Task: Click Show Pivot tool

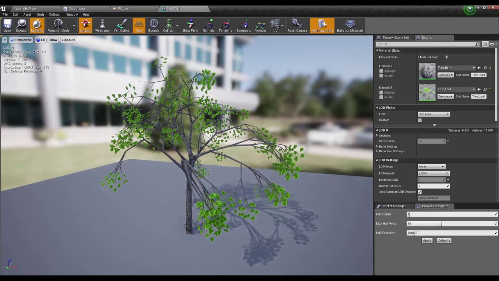Action: point(190,26)
